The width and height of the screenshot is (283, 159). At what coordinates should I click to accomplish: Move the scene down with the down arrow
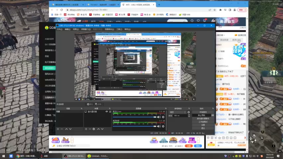70,129
